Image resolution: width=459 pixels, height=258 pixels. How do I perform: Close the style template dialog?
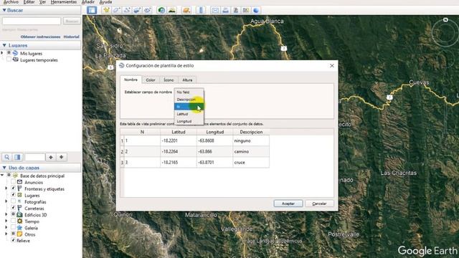331,65
